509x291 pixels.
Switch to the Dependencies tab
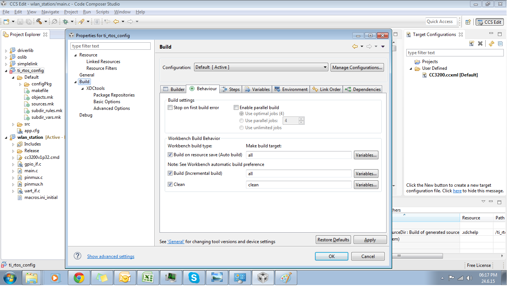coord(363,89)
